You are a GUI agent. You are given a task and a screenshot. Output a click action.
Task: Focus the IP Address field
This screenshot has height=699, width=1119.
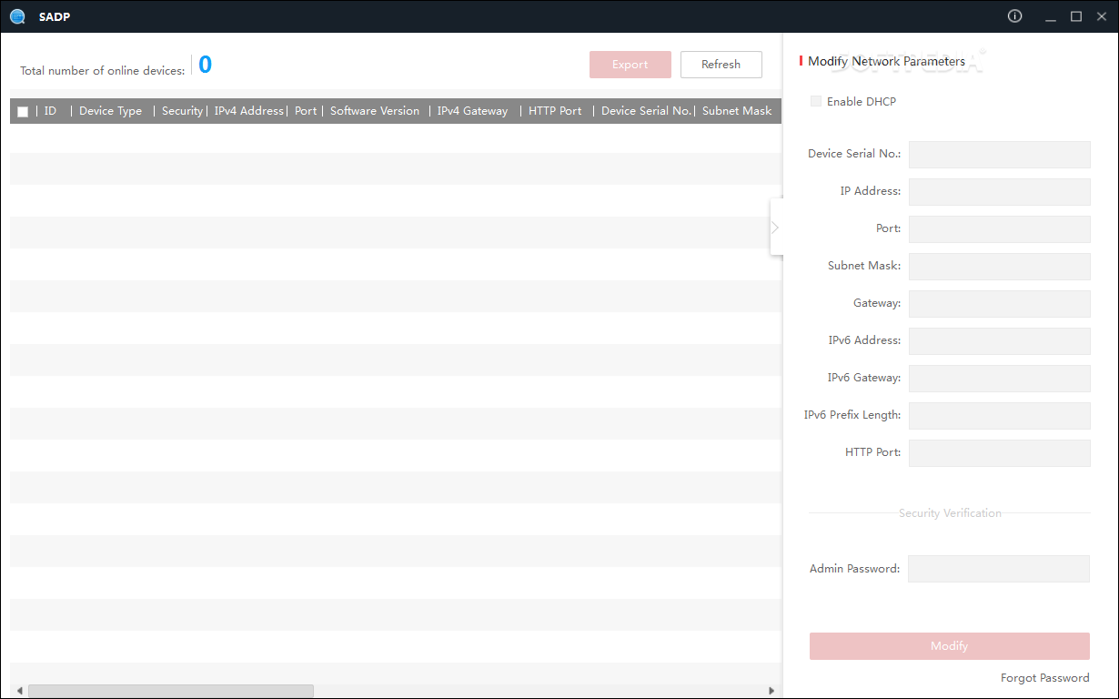(x=999, y=192)
